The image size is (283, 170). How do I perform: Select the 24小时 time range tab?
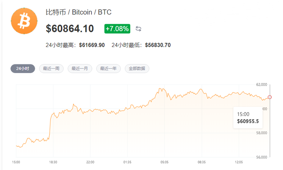click(22, 69)
